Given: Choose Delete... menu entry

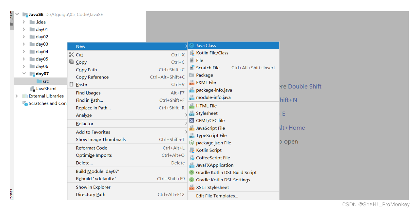Looking at the screenshot, I should pos(127,163).
